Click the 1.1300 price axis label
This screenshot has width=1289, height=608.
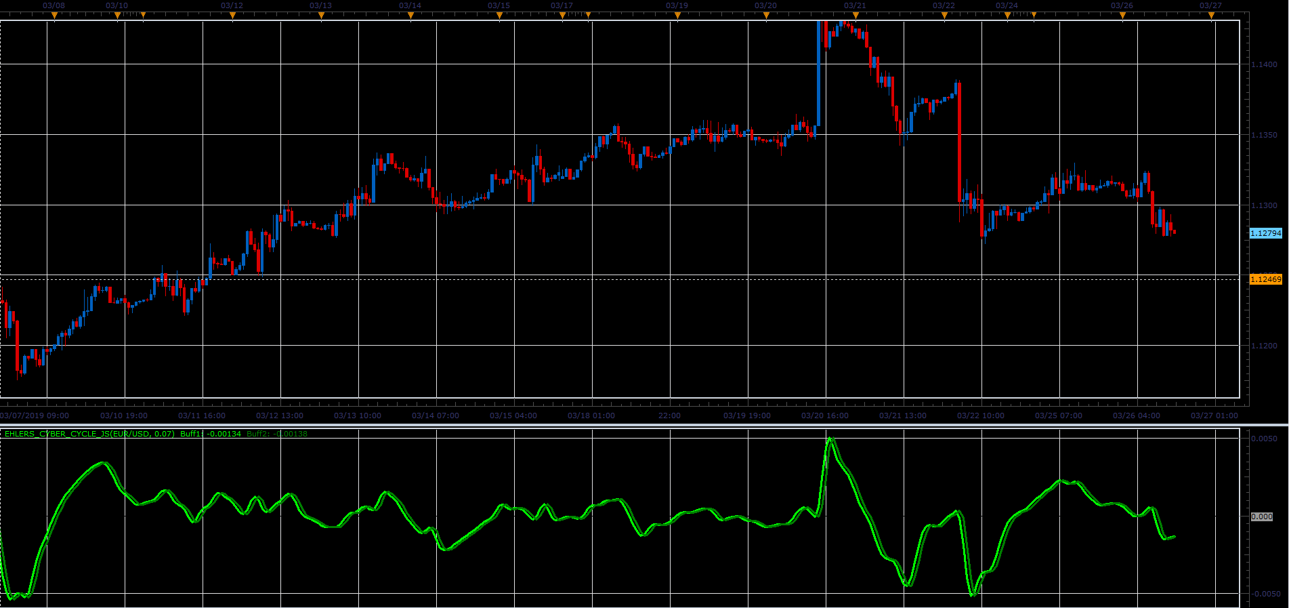click(x=1264, y=205)
